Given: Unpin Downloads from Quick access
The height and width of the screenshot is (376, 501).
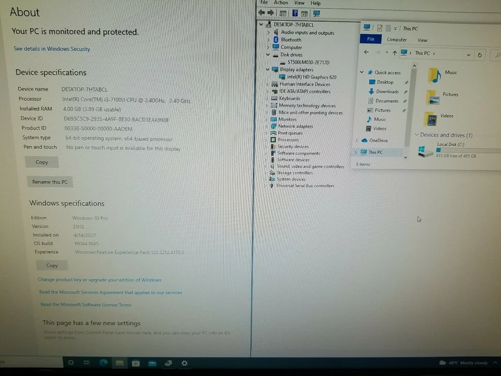Looking at the screenshot, I should [x=406, y=91].
